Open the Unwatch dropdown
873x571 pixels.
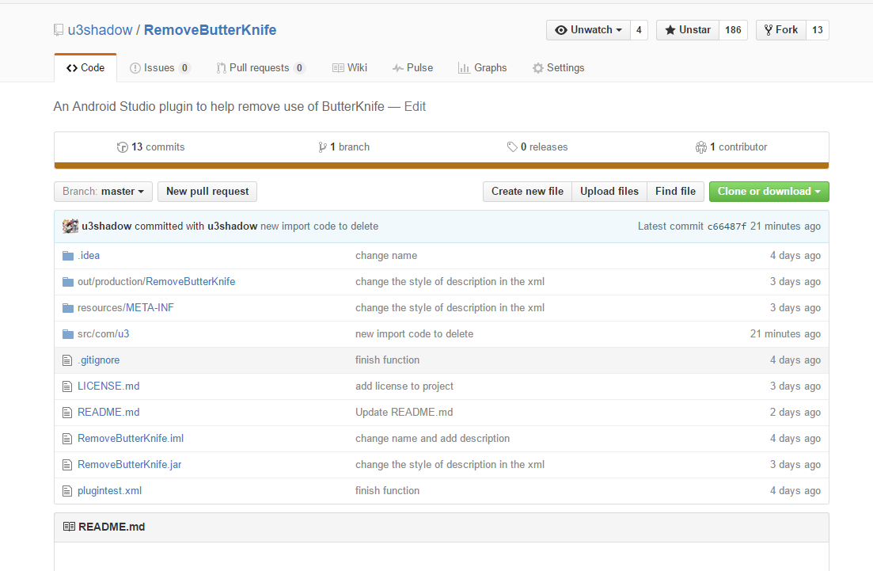588,29
